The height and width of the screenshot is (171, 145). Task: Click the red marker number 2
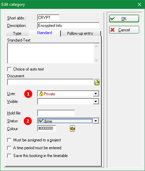[28, 121]
